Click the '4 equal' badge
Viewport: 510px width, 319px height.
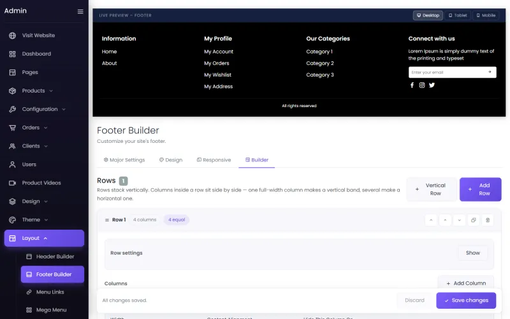coord(177,219)
